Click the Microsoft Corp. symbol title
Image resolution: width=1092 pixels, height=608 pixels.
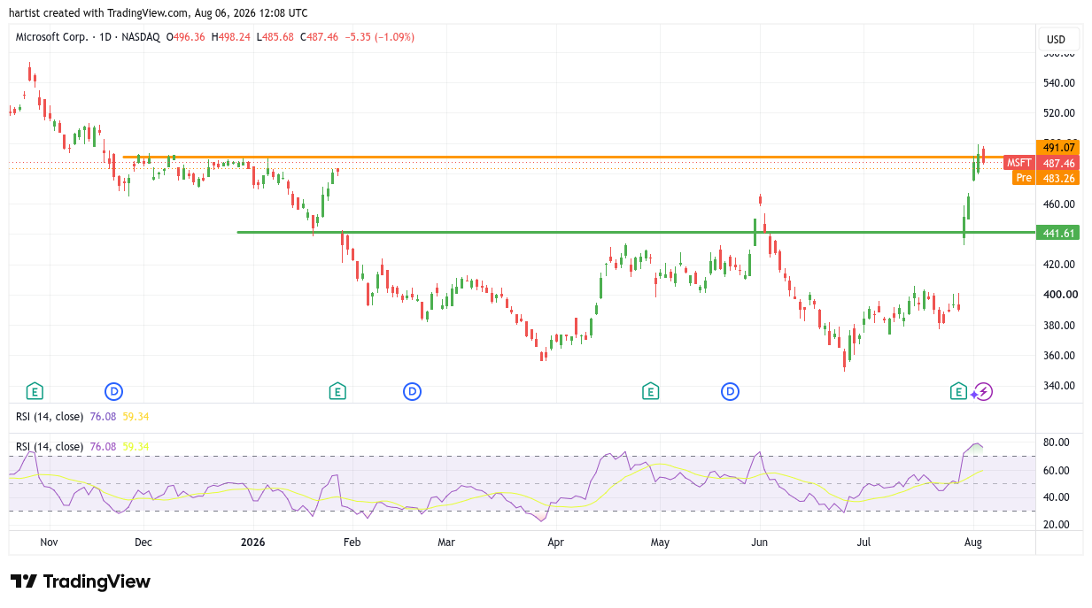[52, 37]
